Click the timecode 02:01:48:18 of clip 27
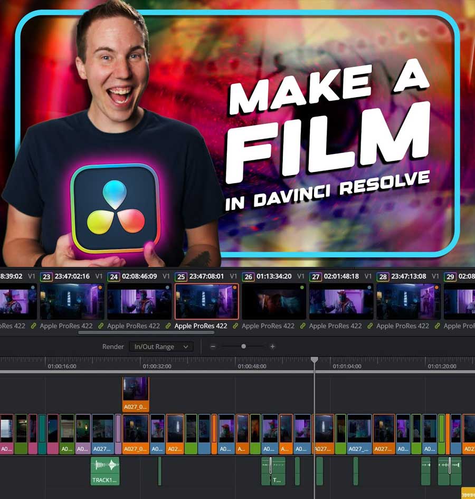 (341, 276)
